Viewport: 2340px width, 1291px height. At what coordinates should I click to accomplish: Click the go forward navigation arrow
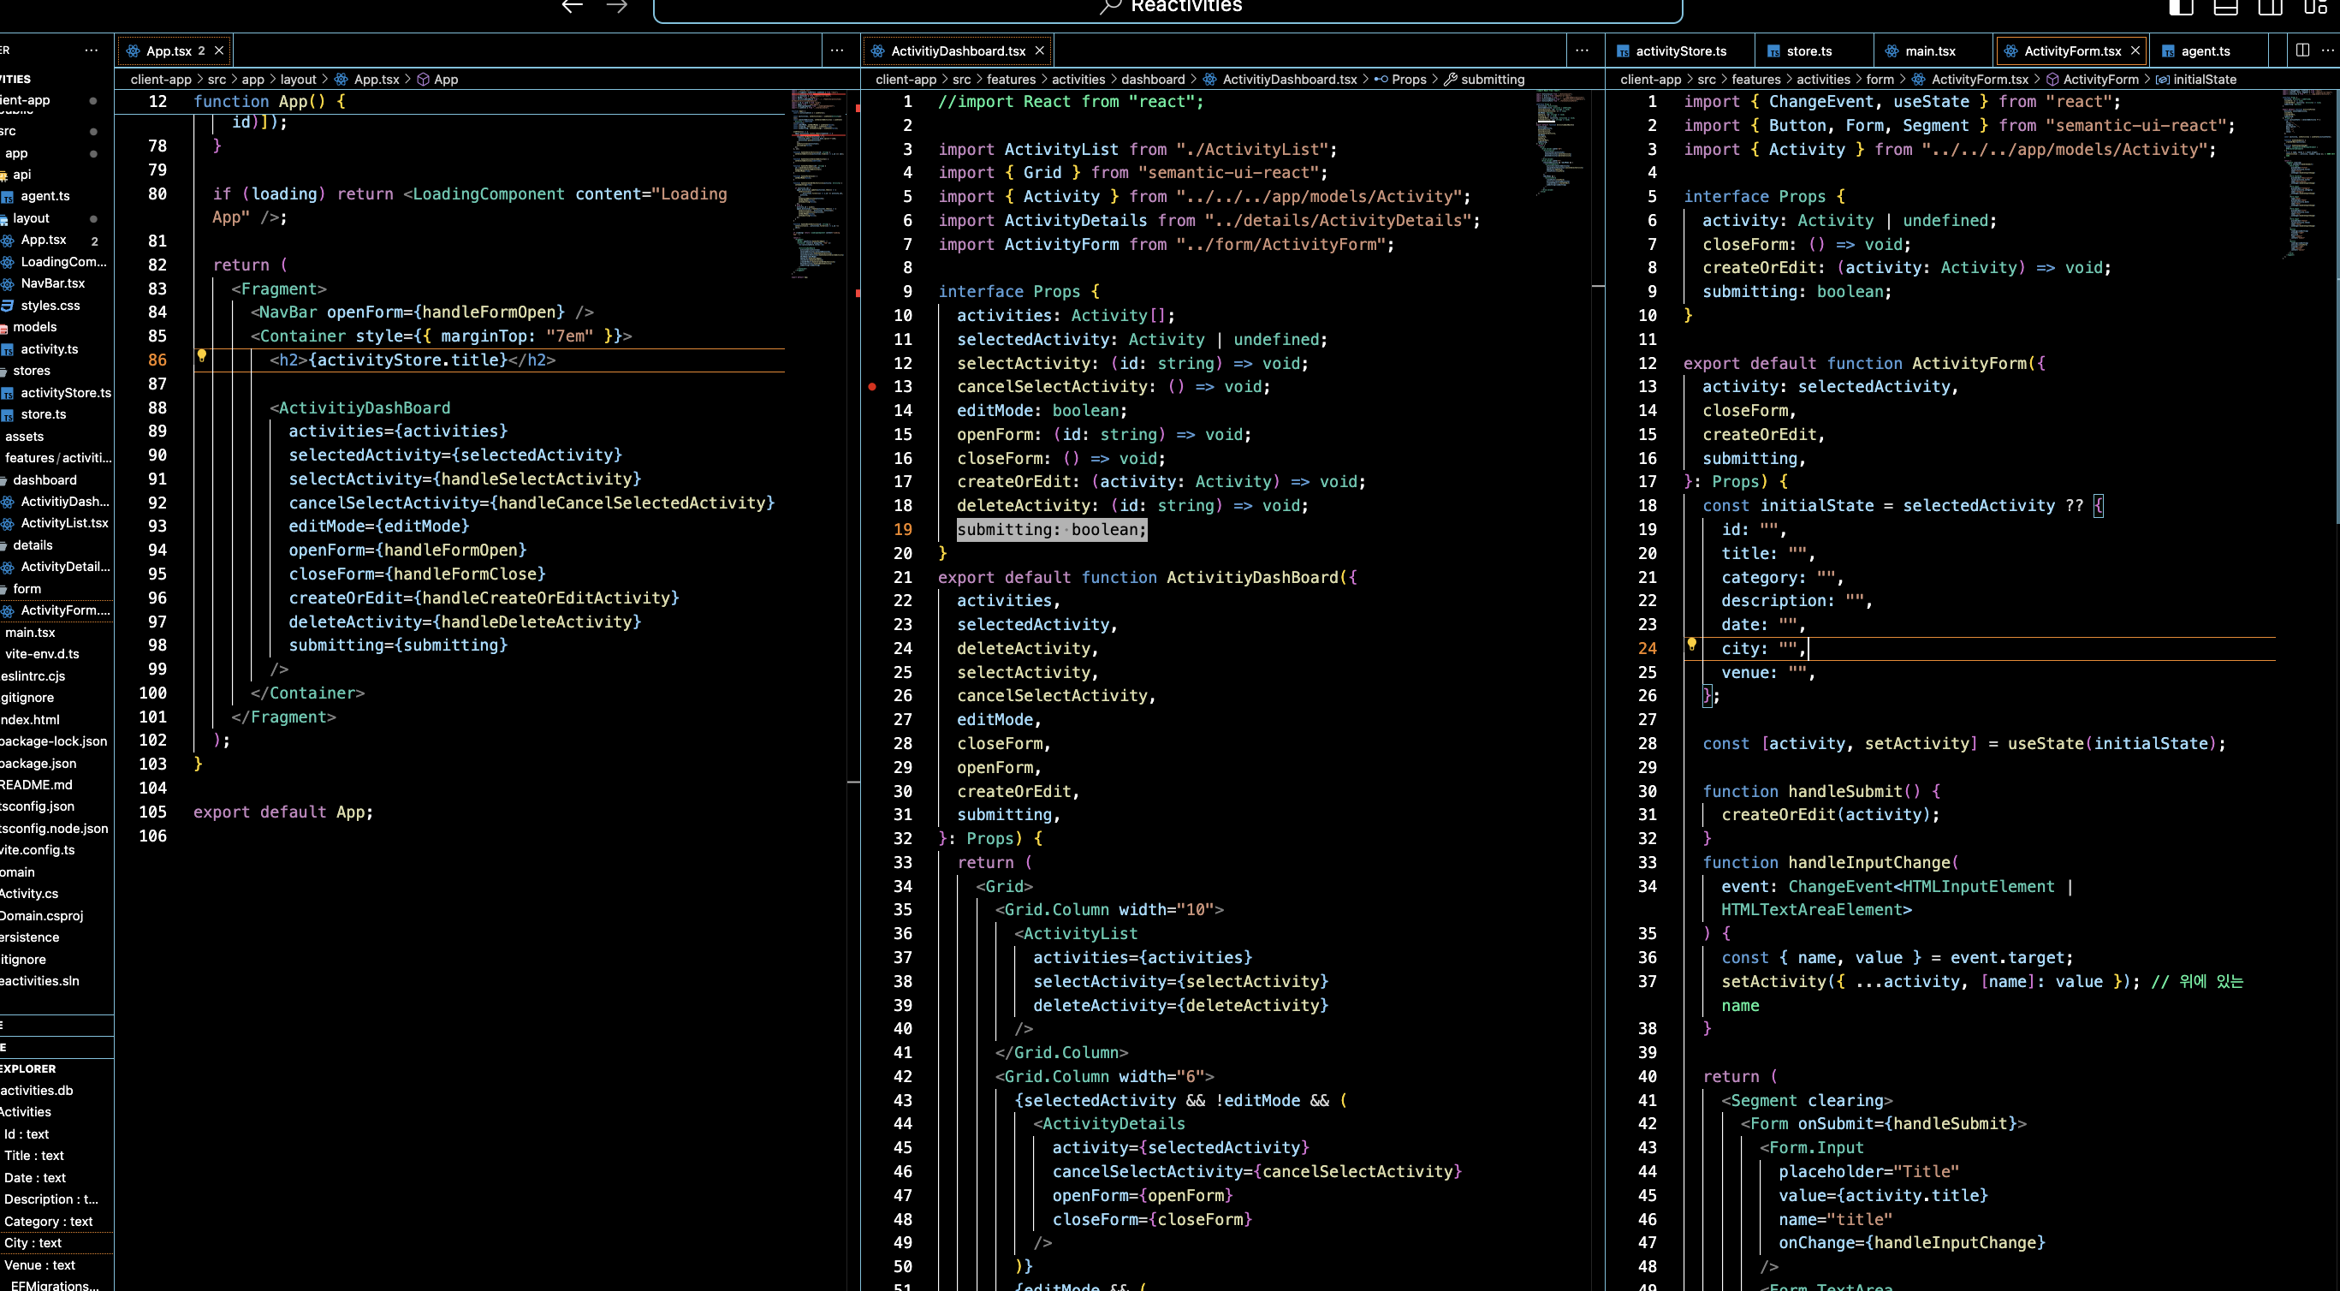point(617,7)
